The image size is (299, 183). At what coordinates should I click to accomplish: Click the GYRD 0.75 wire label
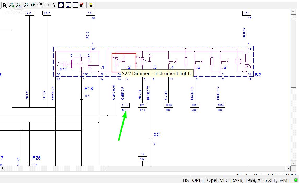pyautogui.click(x=114, y=93)
